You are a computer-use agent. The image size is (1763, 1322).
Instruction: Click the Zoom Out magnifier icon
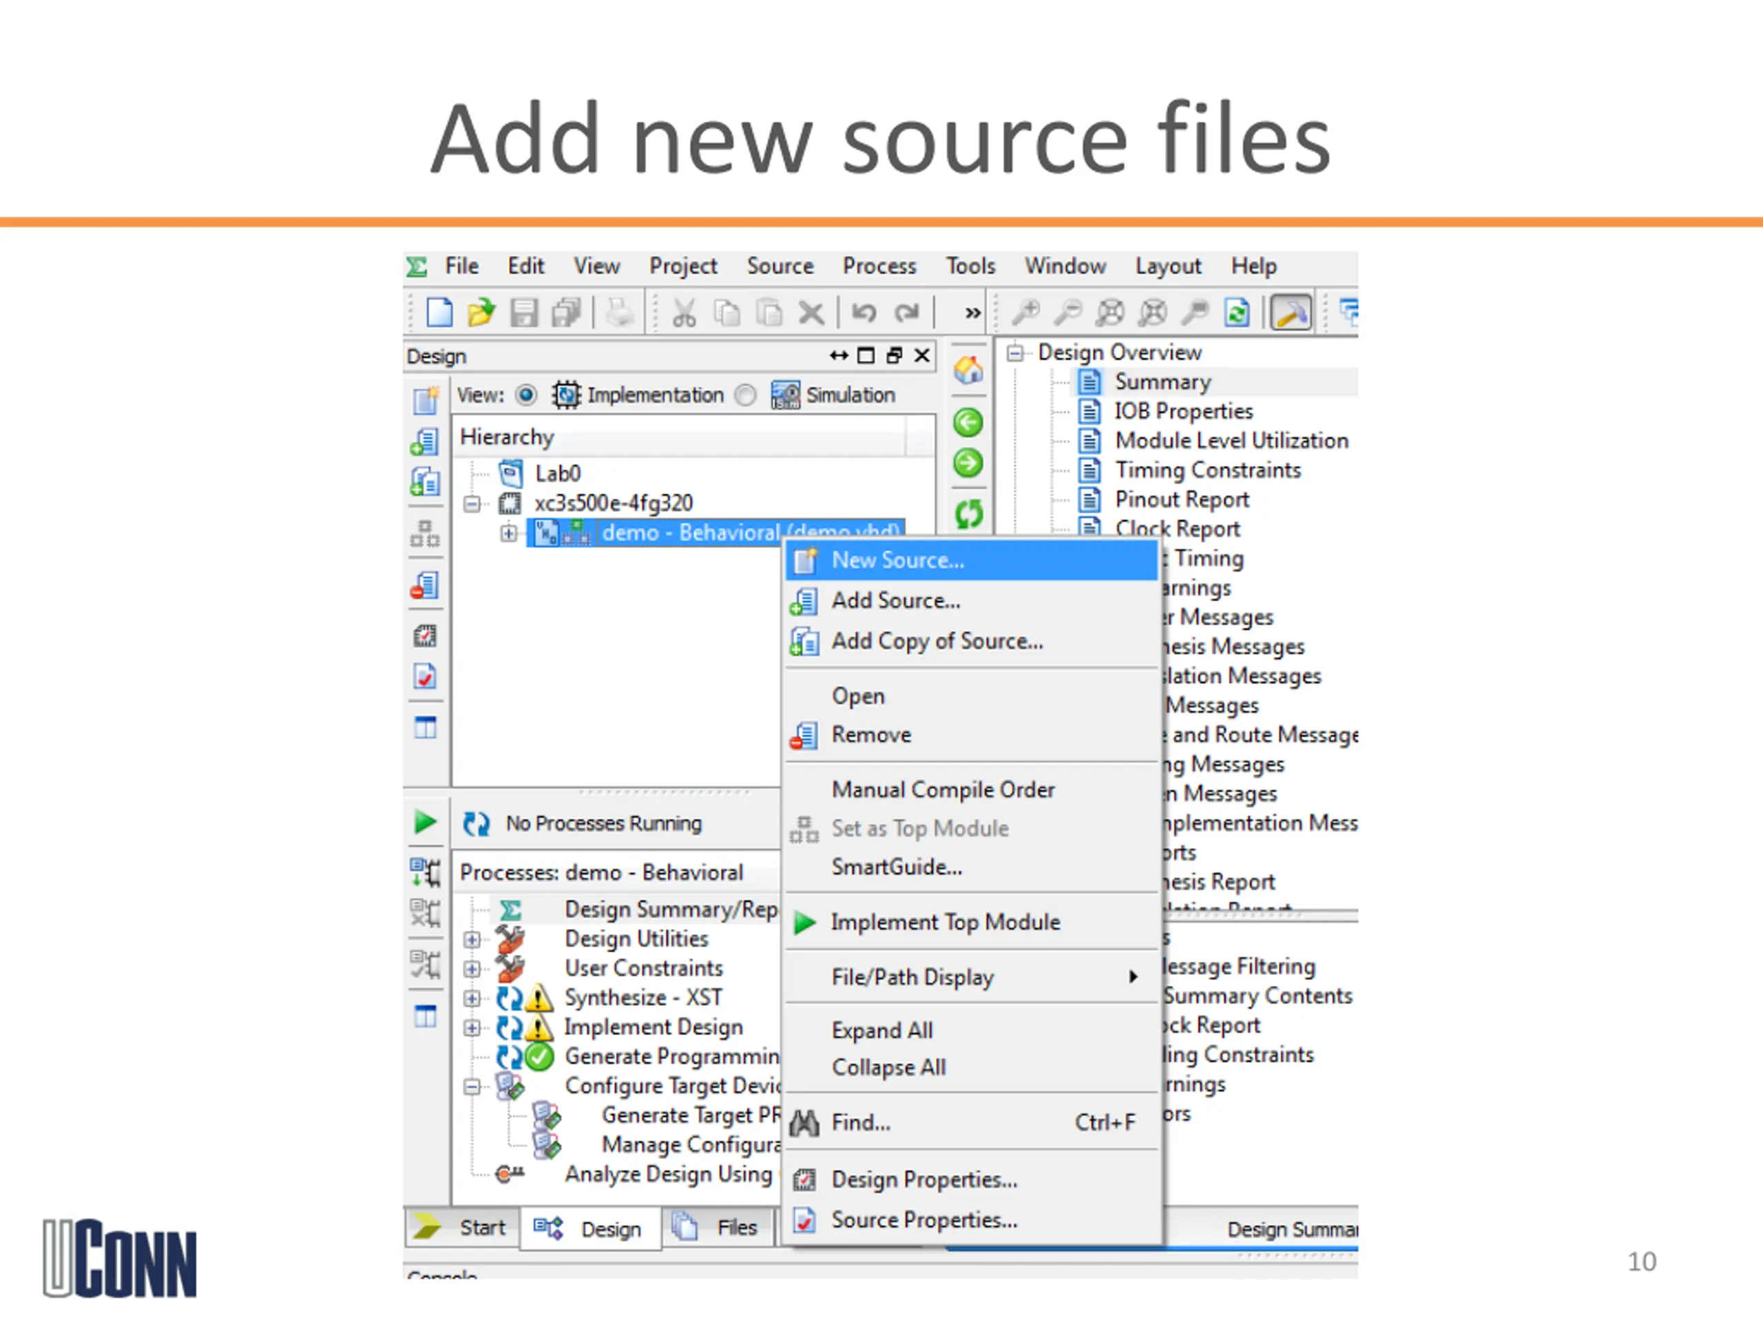point(1068,313)
